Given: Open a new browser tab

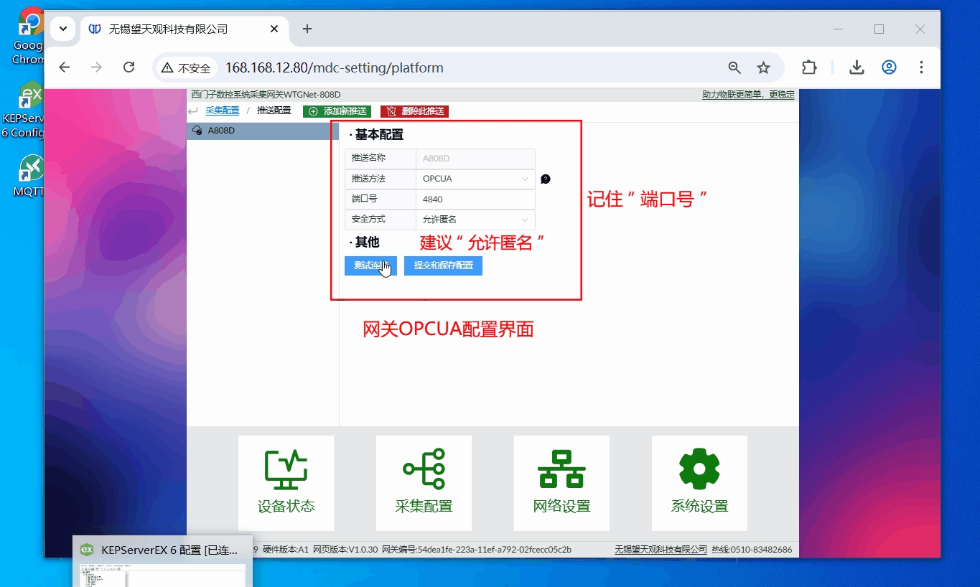Looking at the screenshot, I should [307, 29].
